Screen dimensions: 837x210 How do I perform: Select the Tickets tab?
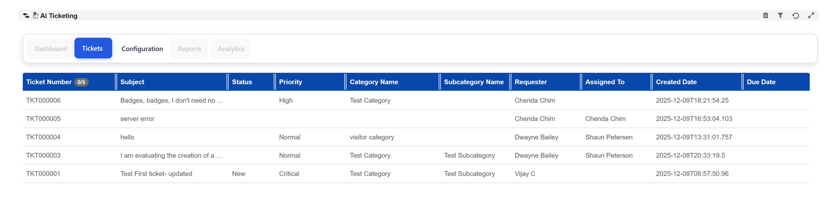[93, 49]
